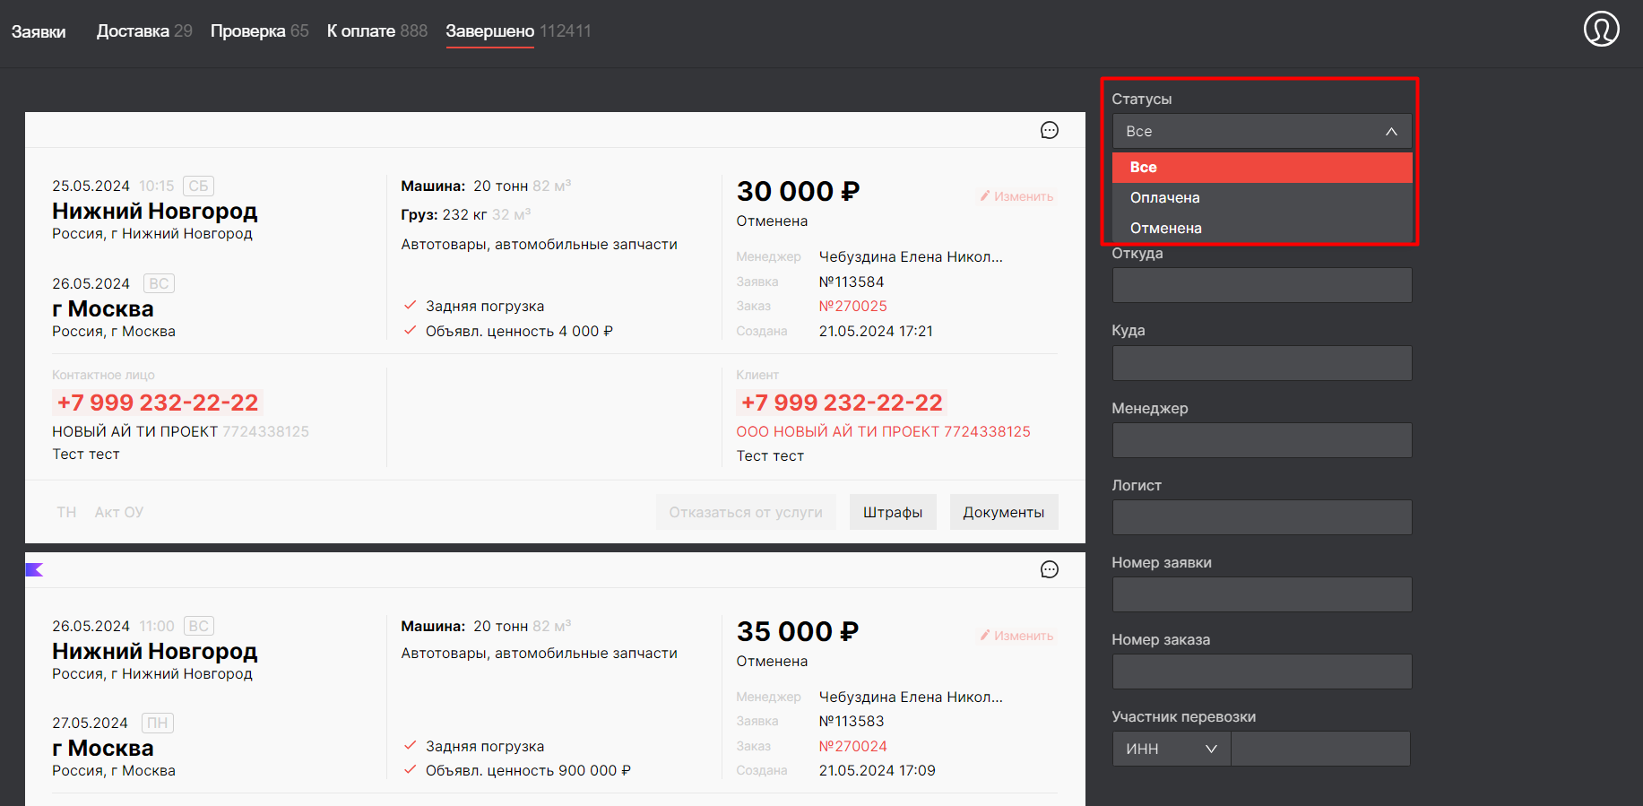Focus the 'Менеджер' filter field
The image size is (1643, 806).
(x=1262, y=440)
